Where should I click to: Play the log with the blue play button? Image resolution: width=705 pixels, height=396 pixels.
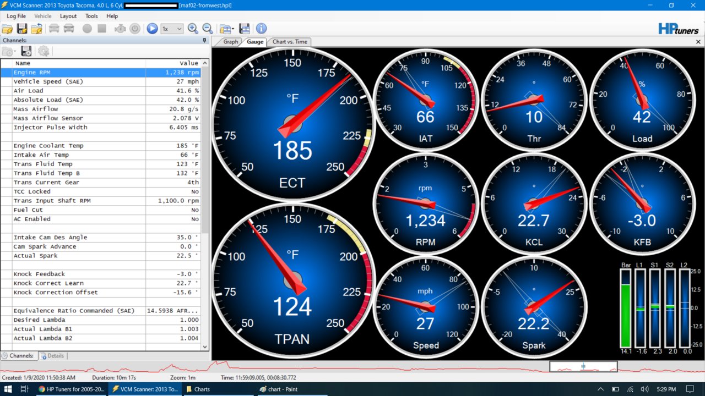[x=153, y=29]
